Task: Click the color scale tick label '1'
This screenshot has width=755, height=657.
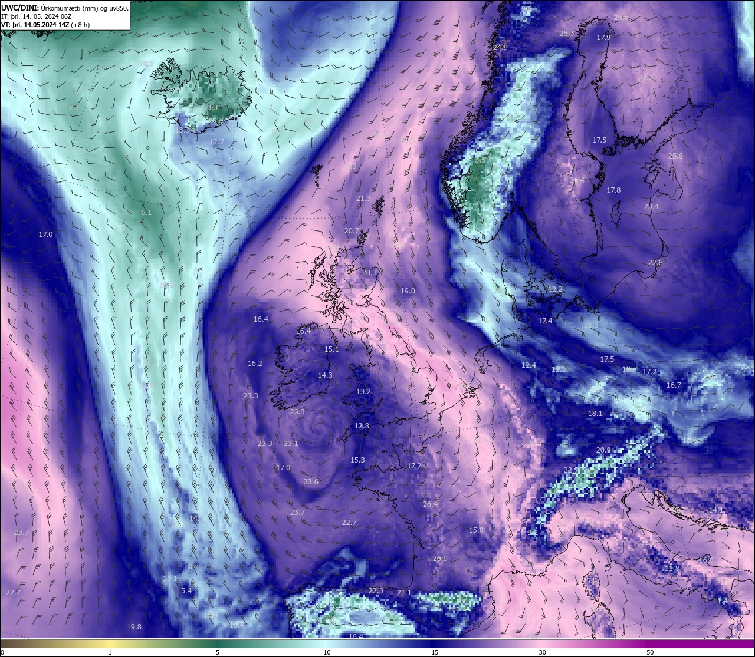Action: tap(110, 652)
